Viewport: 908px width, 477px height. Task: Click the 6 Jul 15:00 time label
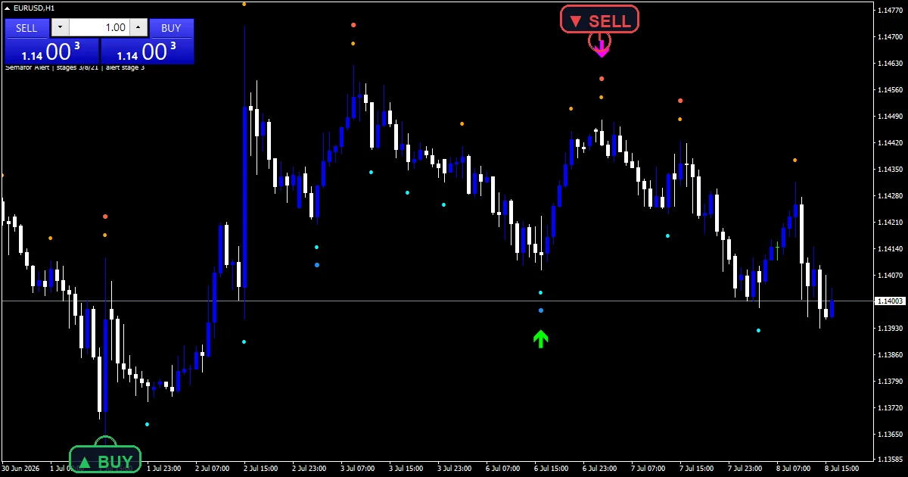tap(552, 469)
